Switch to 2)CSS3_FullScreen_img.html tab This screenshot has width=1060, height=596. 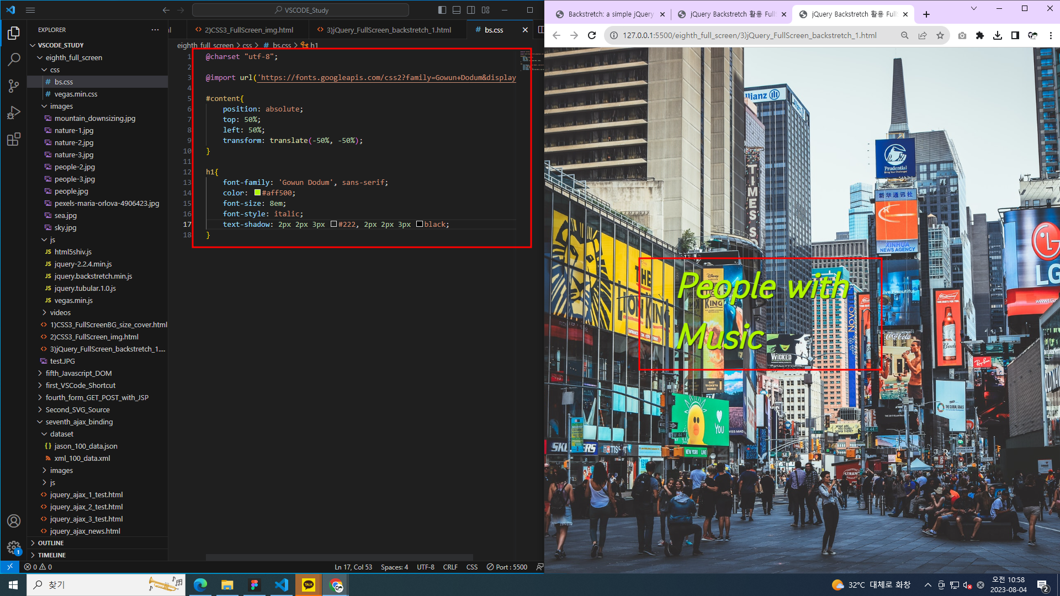coord(248,30)
